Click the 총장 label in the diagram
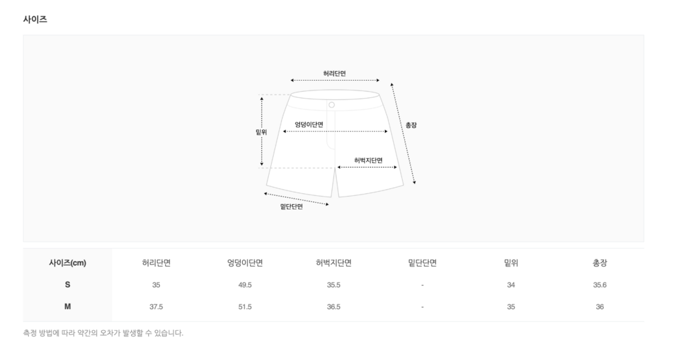 tap(411, 125)
